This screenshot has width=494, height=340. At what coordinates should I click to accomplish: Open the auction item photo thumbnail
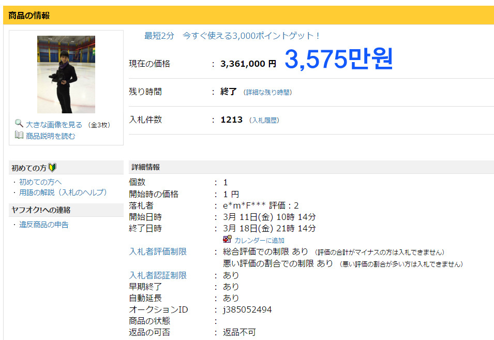(x=66, y=75)
